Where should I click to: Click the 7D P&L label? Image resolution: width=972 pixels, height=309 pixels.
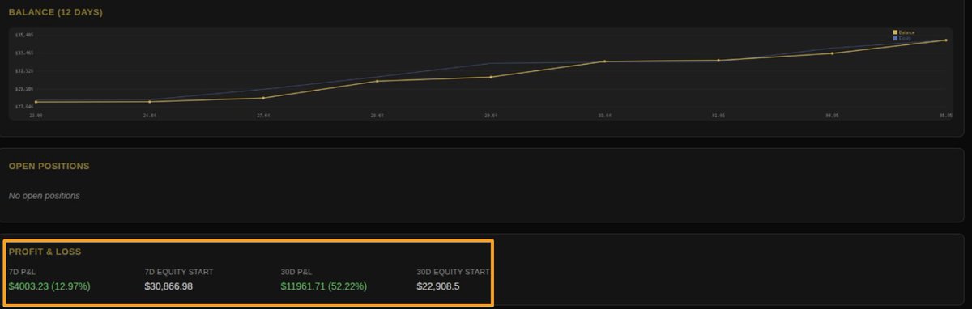tap(22, 272)
